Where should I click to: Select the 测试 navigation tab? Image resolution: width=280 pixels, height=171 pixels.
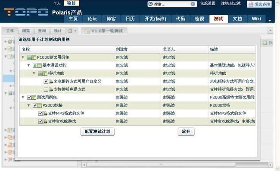(218, 19)
